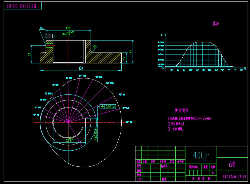
Task: Click the 14±0.021 keyway width dimension
Action: (x=95, y=136)
